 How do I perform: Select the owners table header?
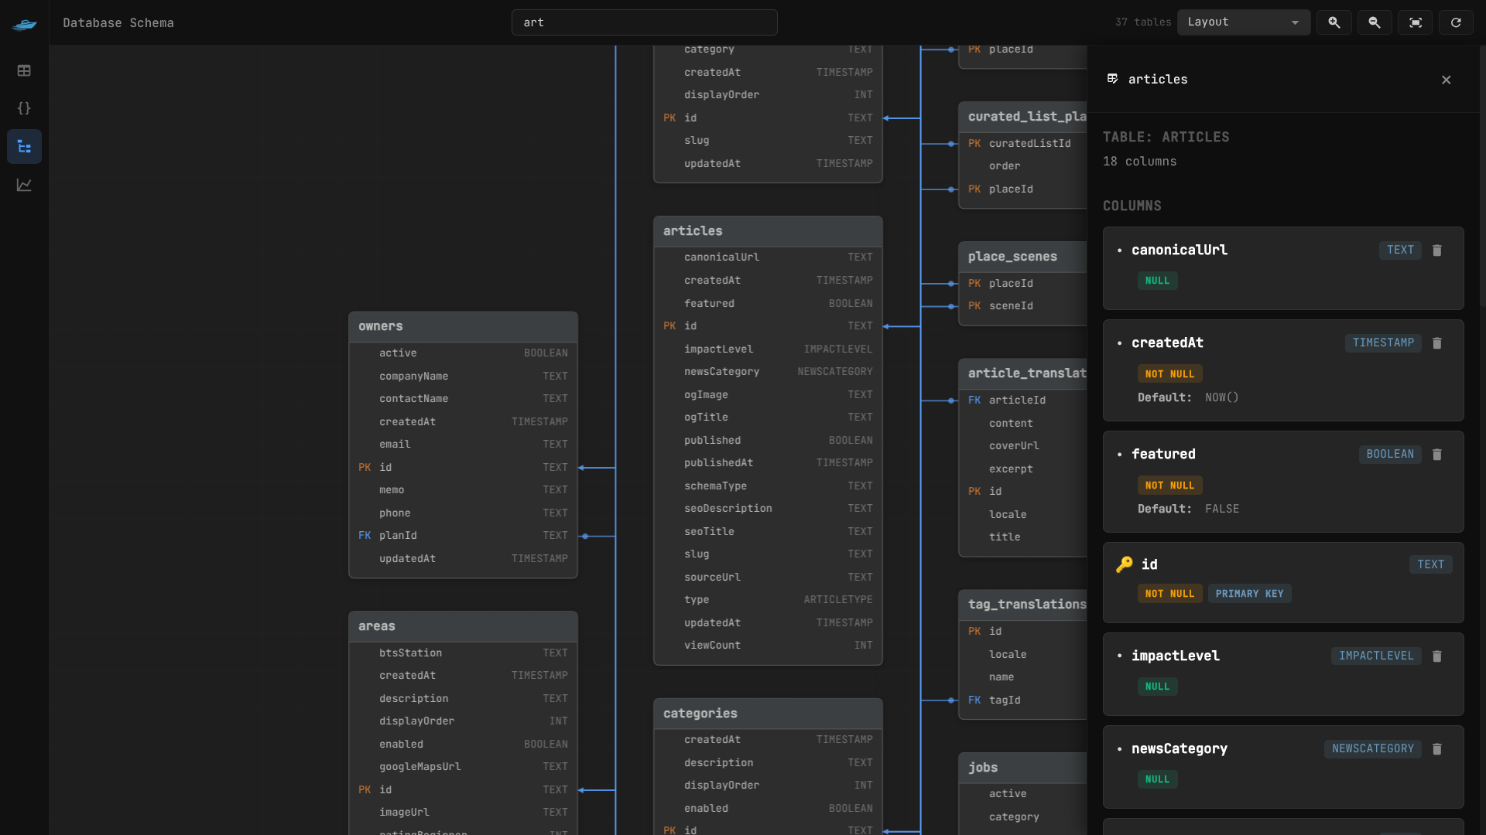coord(463,327)
